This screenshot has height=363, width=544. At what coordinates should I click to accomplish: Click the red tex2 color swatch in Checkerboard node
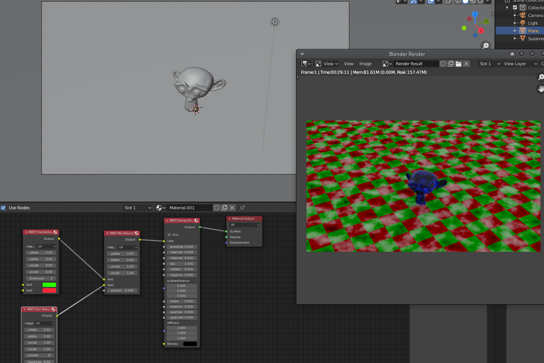(49, 290)
